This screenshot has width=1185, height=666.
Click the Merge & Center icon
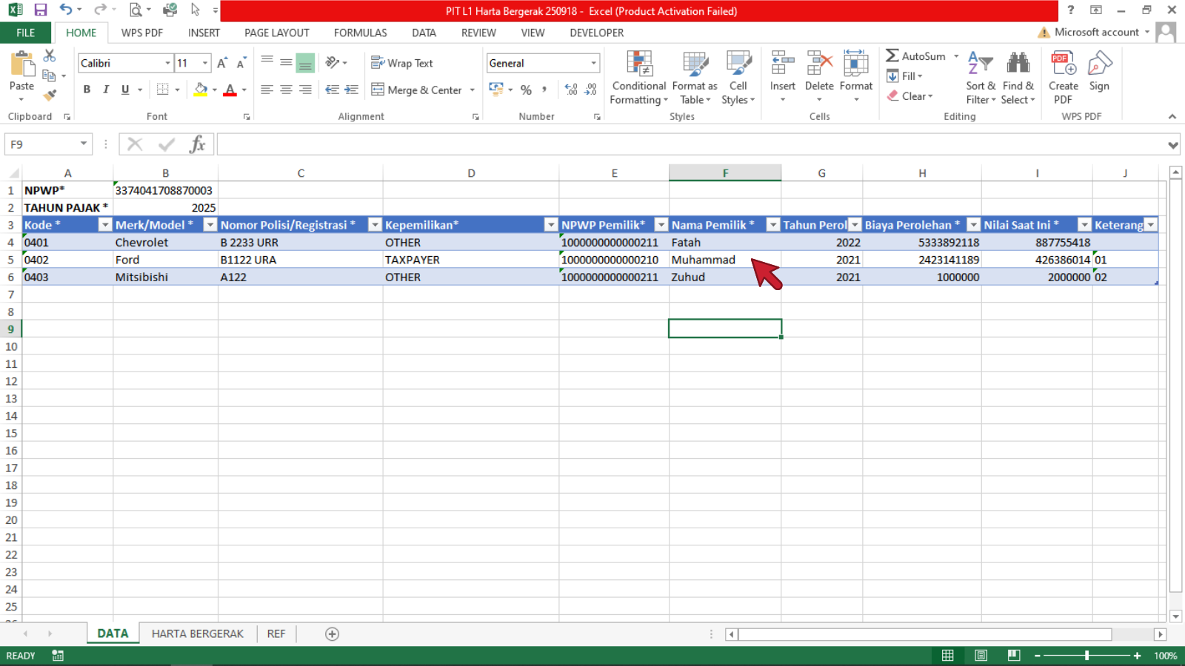(378, 90)
